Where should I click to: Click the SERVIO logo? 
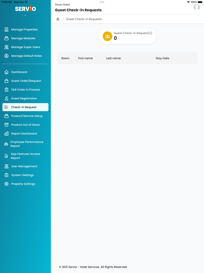[26, 8]
